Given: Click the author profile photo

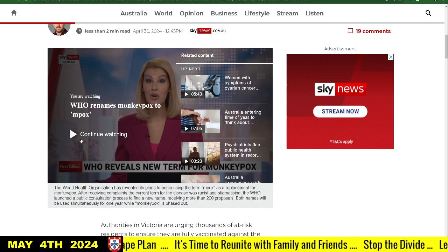Looking at the screenshot, I should [x=59, y=27].
